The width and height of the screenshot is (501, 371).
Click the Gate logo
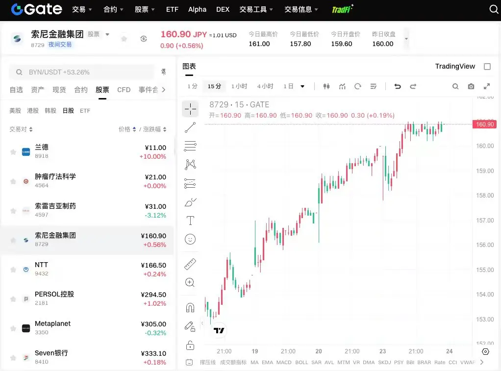coord(36,9)
